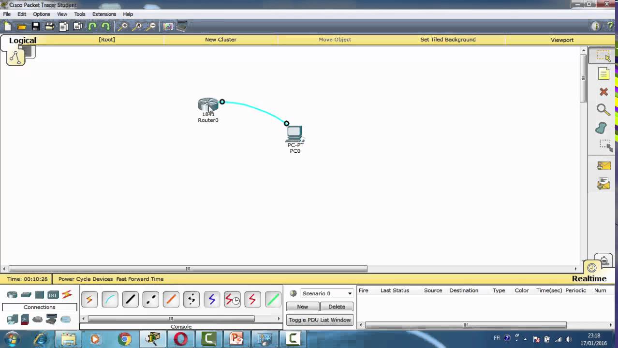Select the Routers device category
The image size is (618, 348).
point(13,294)
